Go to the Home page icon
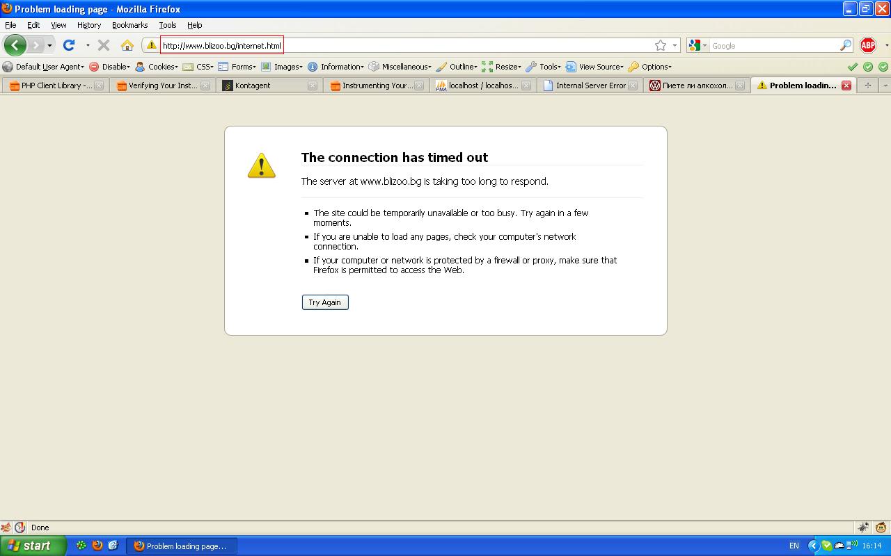This screenshot has width=891, height=556. [127, 45]
